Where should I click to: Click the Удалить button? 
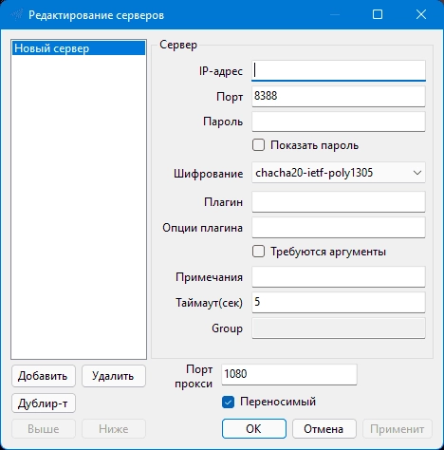coord(114,376)
